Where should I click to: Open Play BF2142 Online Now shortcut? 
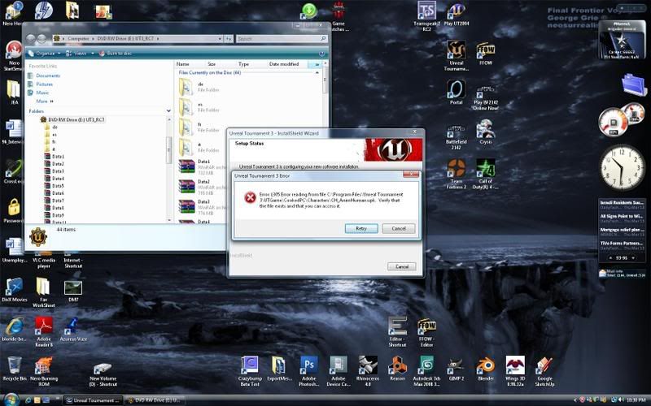[485, 96]
